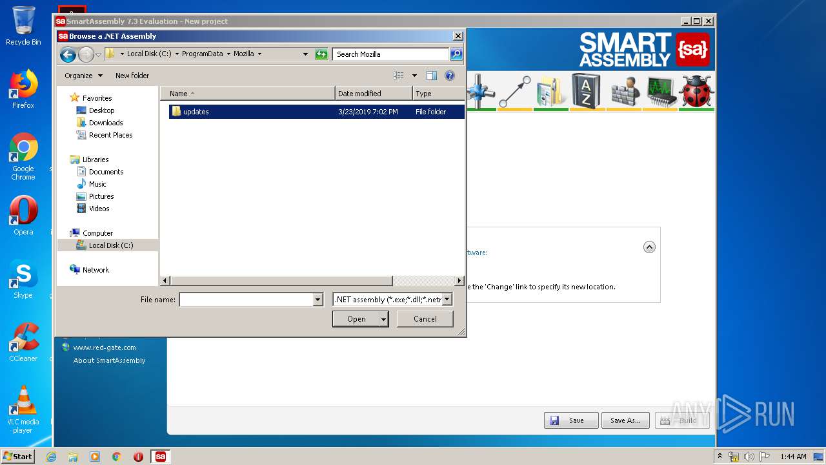Click Opera icon in the taskbar
The height and width of the screenshot is (465, 826).
[x=138, y=457]
